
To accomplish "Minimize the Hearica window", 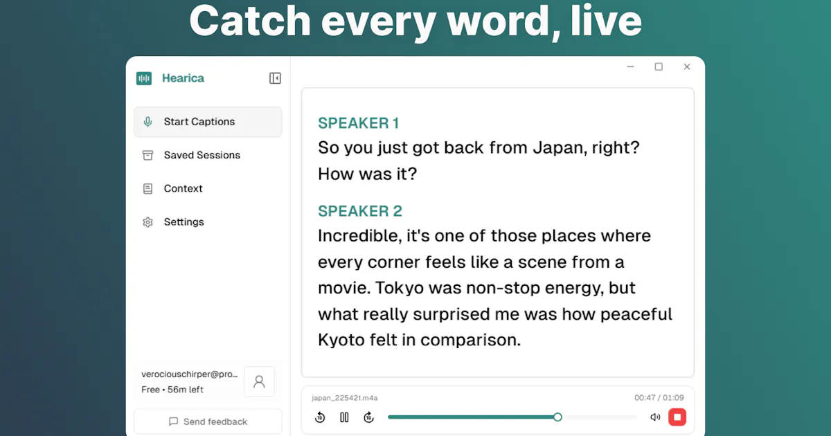I will point(630,67).
